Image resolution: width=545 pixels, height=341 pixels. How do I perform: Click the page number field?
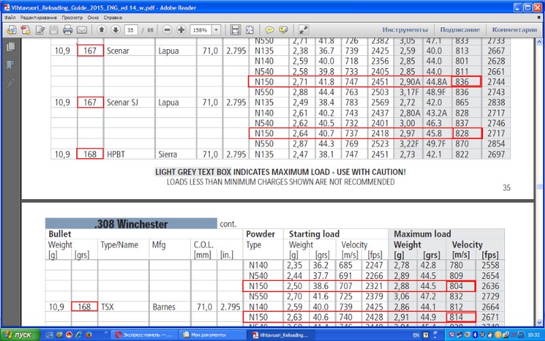(x=129, y=30)
